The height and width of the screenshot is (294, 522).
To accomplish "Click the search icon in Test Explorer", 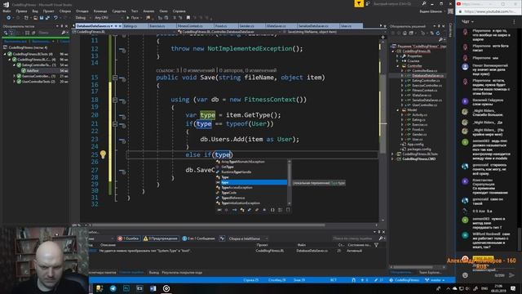I will coord(64,33).
